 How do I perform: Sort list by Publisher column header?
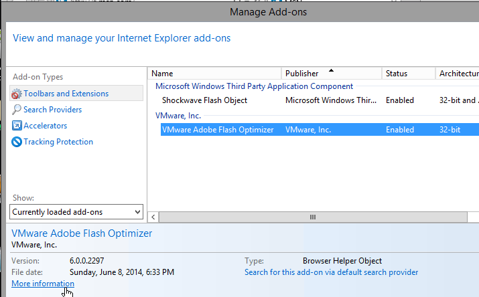coord(332,74)
